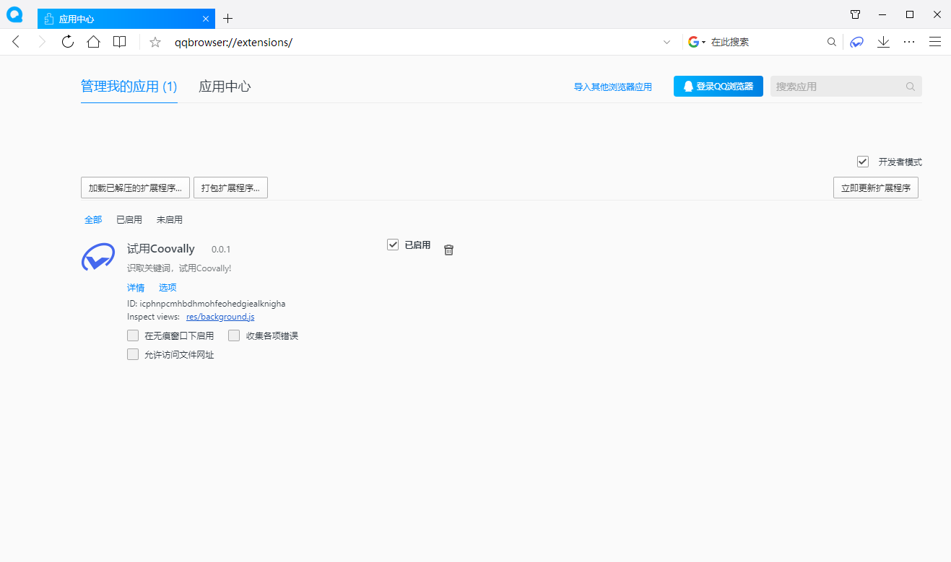
Task: Bookmark page with star icon
Action: 155,42
